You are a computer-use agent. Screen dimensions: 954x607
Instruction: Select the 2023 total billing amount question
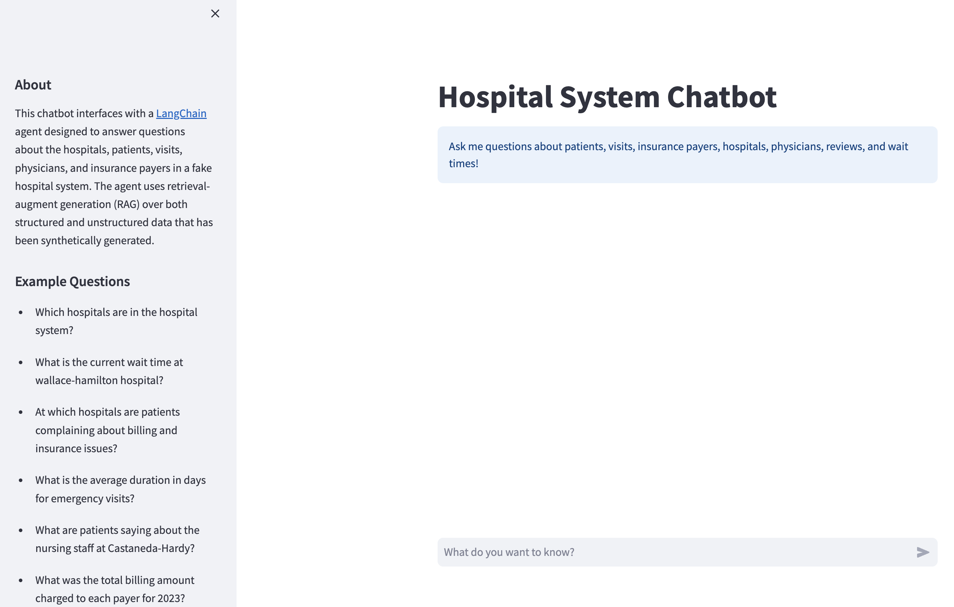(x=114, y=589)
